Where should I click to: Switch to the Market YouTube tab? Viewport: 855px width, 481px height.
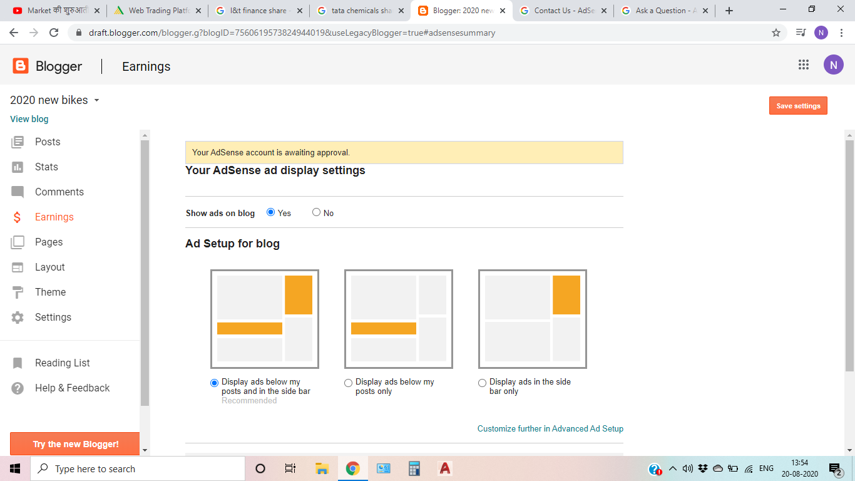pos(56,11)
